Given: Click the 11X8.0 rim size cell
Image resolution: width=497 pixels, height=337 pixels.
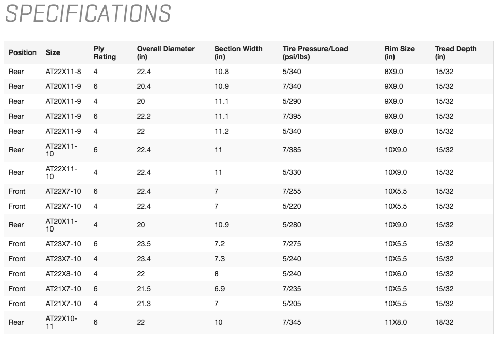Looking at the screenshot, I should (396, 322).
